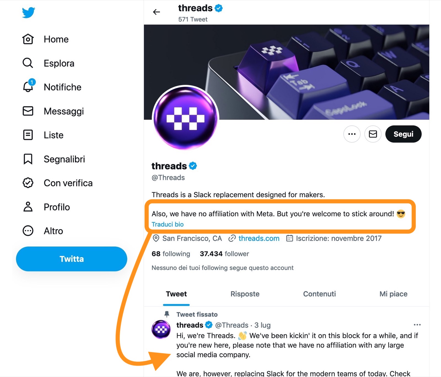The image size is (441, 377).
Task: Open the threads.com website link
Action: pos(259,238)
